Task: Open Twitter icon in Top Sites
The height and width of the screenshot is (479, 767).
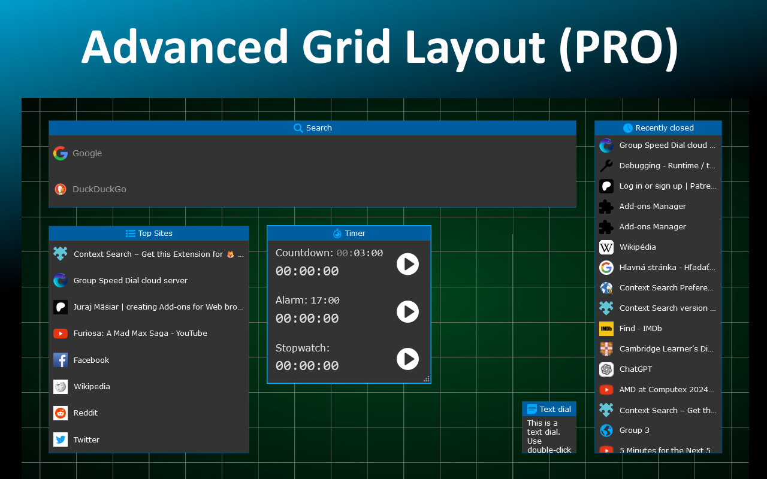Action: click(x=61, y=439)
